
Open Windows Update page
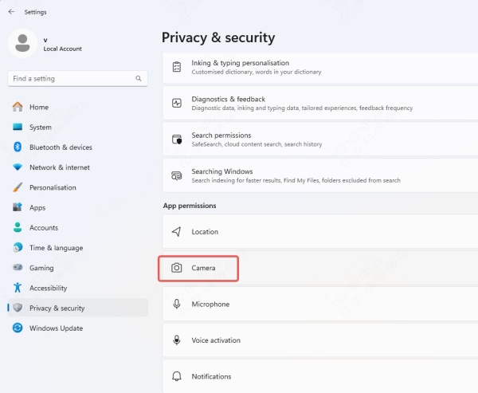(x=78, y=328)
